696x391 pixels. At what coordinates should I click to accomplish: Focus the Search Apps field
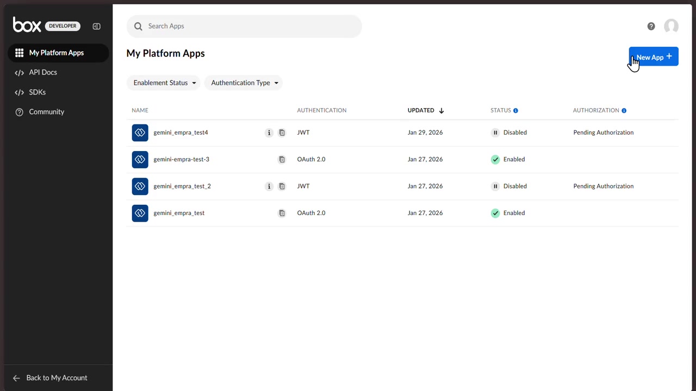coord(245,26)
